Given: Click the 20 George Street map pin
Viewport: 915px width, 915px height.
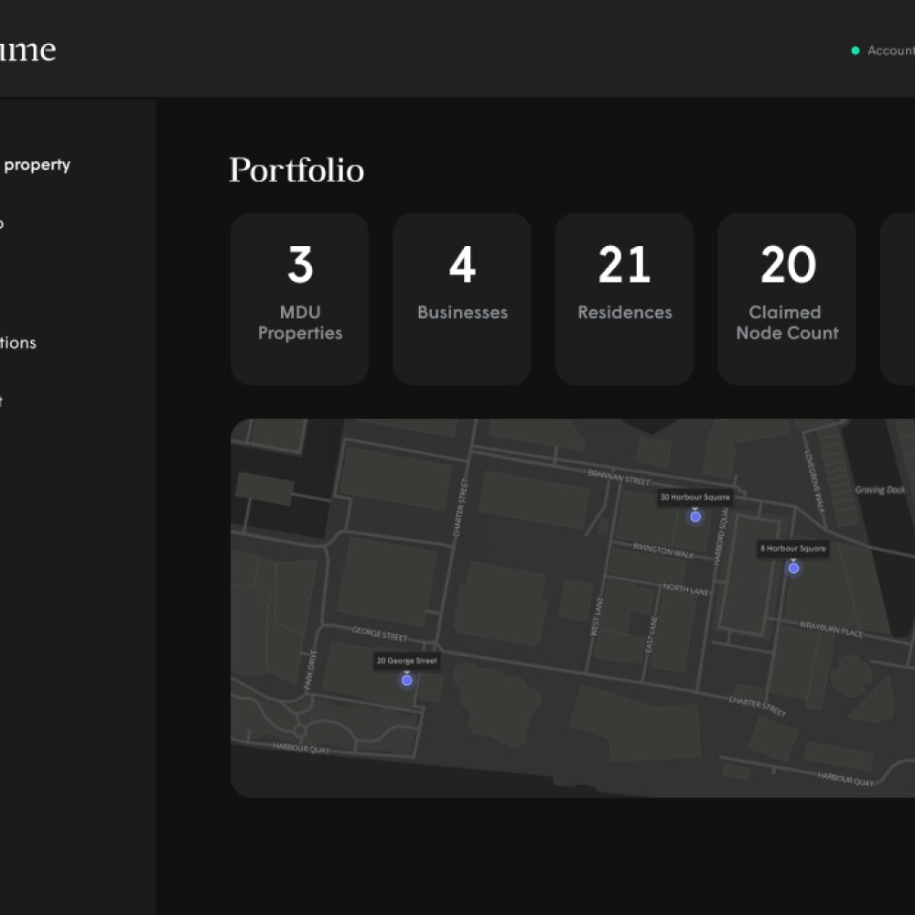Looking at the screenshot, I should (407, 680).
